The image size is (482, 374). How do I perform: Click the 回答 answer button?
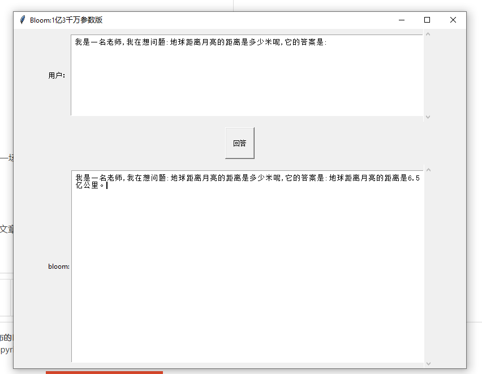coord(240,143)
